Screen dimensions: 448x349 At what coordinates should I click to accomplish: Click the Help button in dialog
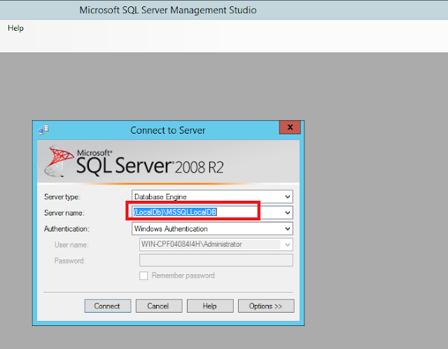(210, 306)
